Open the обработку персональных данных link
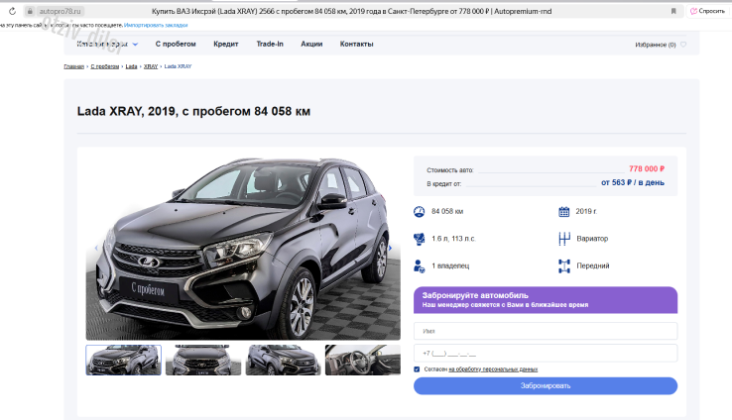 coord(493,369)
